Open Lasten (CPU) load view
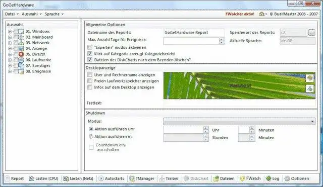Image resolution: width=323 pixels, height=187 pixels. (x=43, y=178)
